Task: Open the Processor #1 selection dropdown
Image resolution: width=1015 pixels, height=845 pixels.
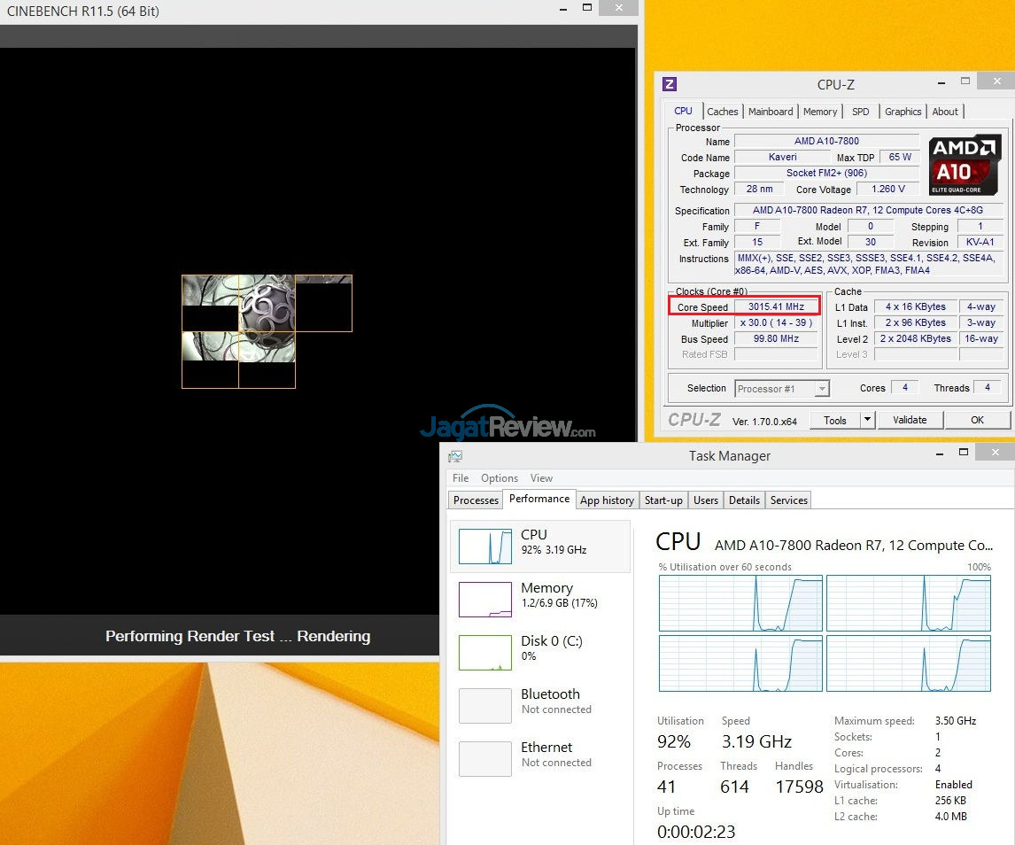Action: [x=822, y=389]
